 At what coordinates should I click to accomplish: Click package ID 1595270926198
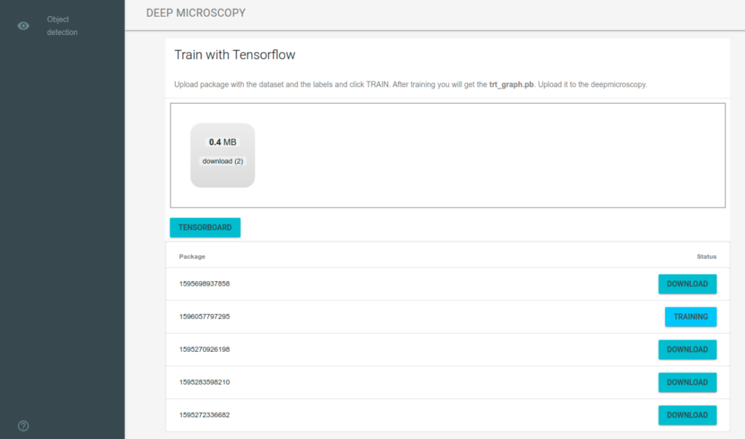(x=204, y=350)
